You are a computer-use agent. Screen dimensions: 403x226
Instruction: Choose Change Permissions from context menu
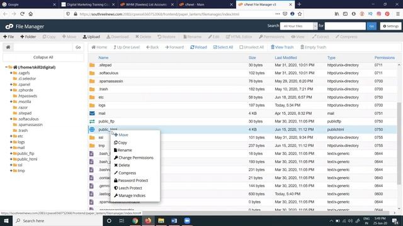click(133, 158)
